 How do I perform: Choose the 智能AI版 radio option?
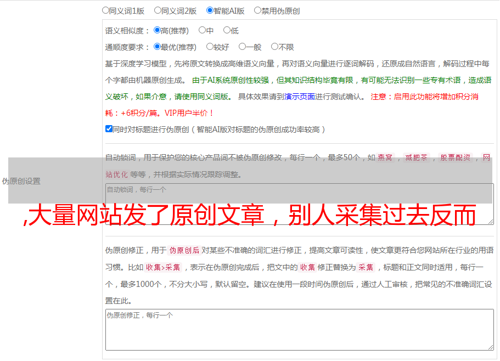(210, 10)
